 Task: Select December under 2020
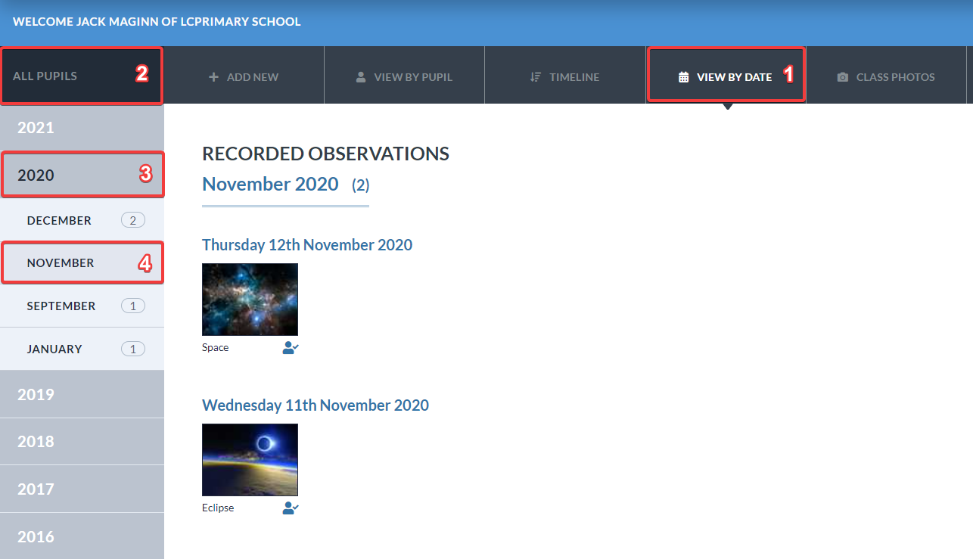[82, 220]
